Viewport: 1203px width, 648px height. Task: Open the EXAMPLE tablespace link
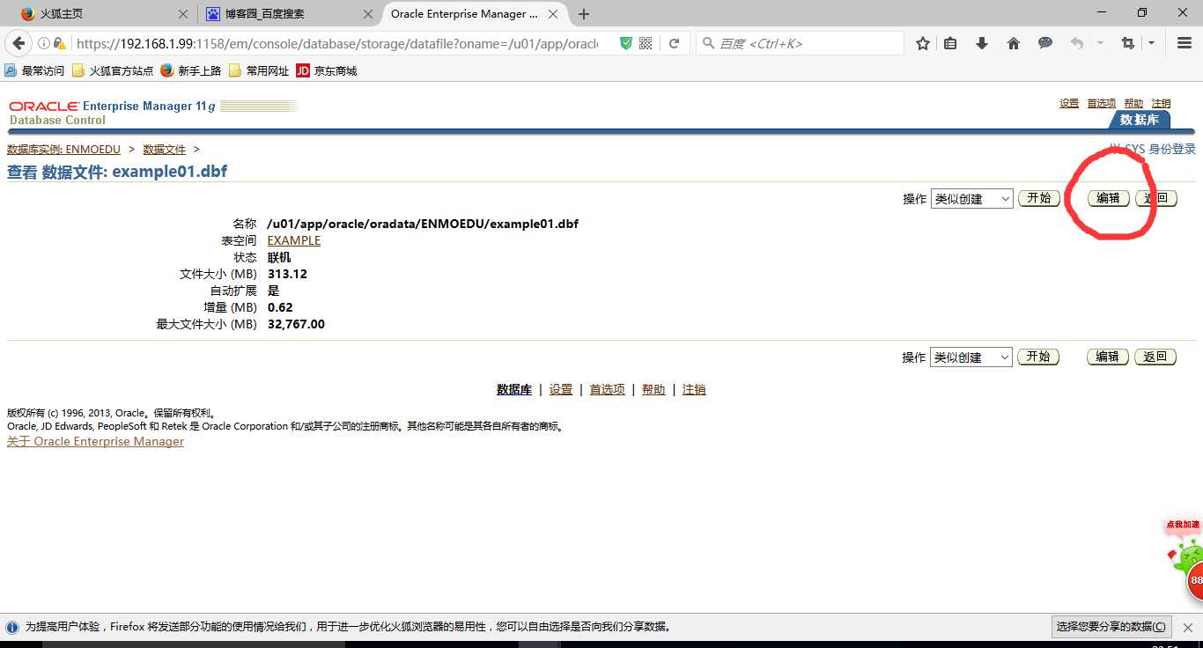294,240
